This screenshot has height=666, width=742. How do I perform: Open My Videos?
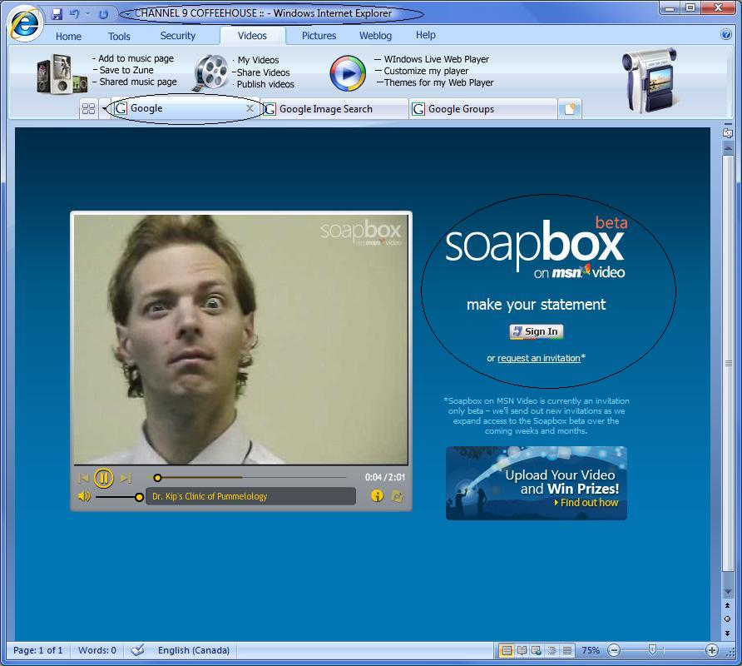click(x=258, y=60)
